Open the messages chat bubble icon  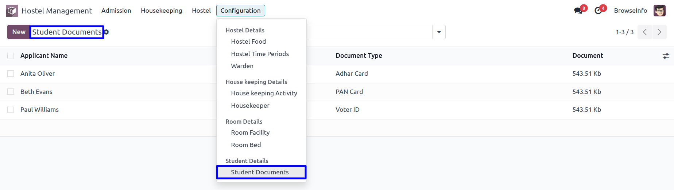click(x=578, y=11)
